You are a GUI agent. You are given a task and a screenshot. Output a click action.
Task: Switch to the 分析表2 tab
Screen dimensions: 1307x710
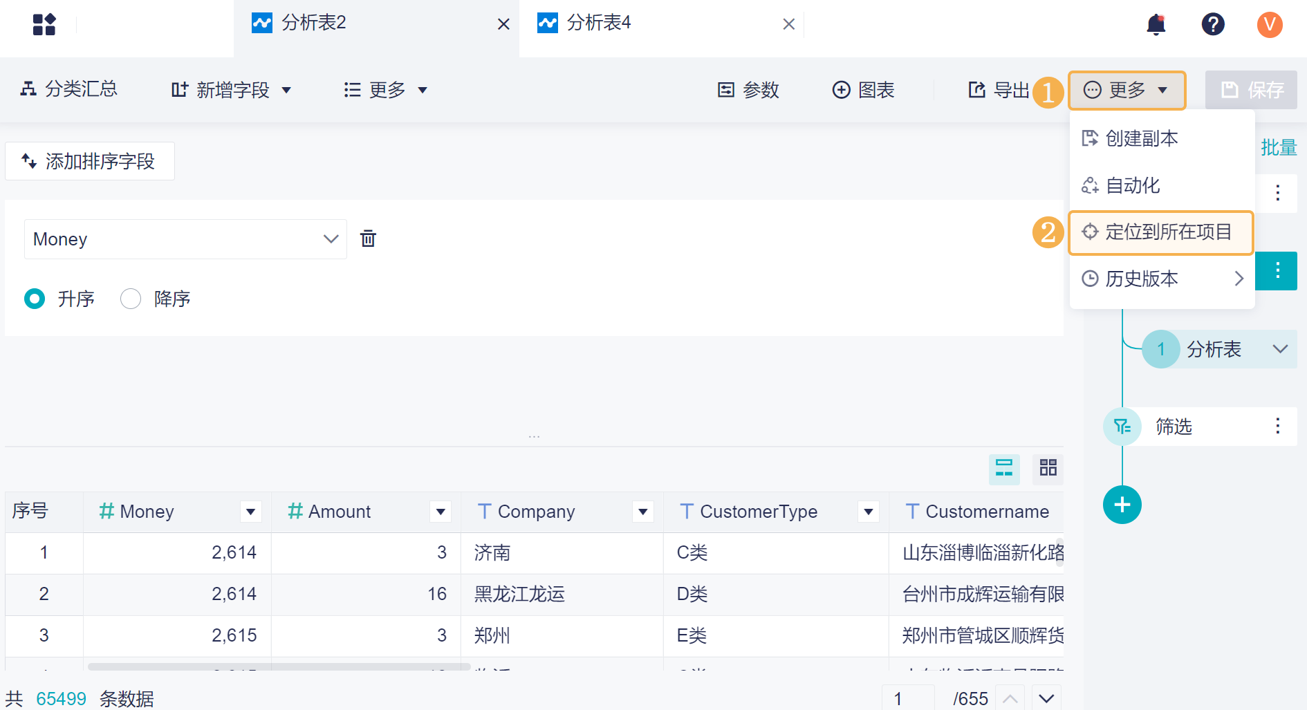pos(376,28)
